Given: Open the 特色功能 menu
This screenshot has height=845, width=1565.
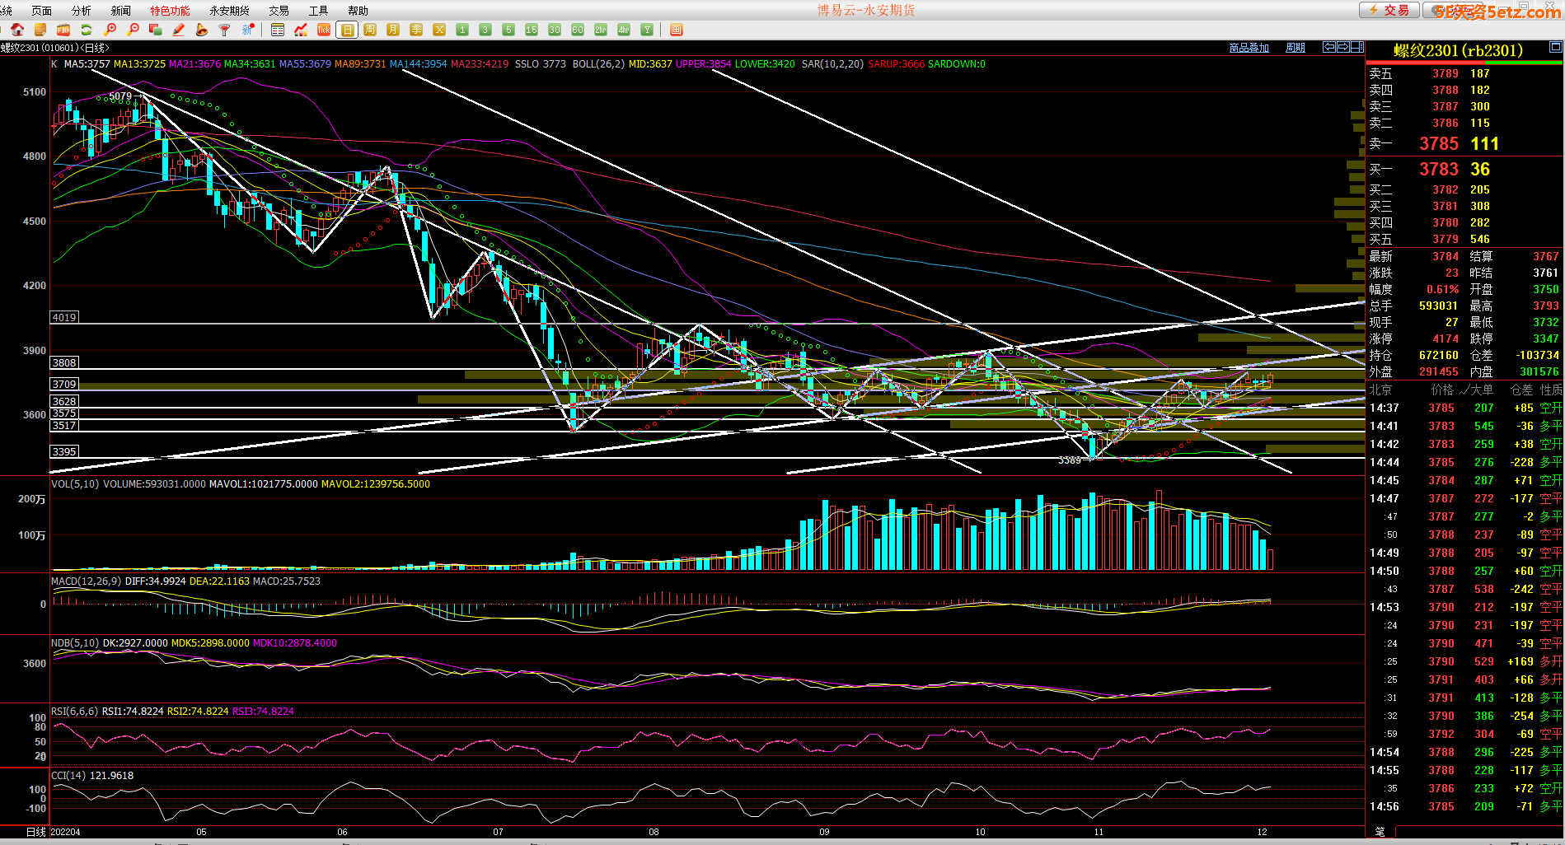Looking at the screenshot, I should 170,11.
